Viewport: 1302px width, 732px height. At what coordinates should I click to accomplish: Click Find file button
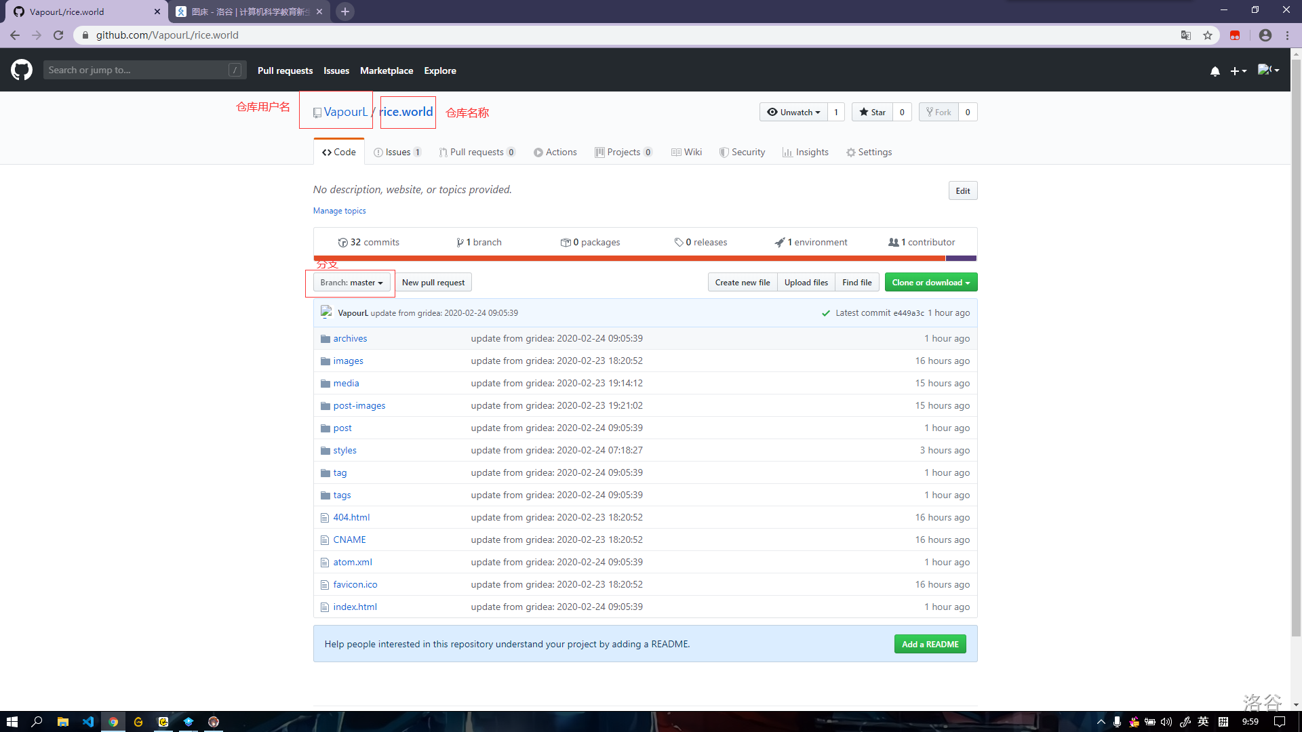tap(857, 283)
